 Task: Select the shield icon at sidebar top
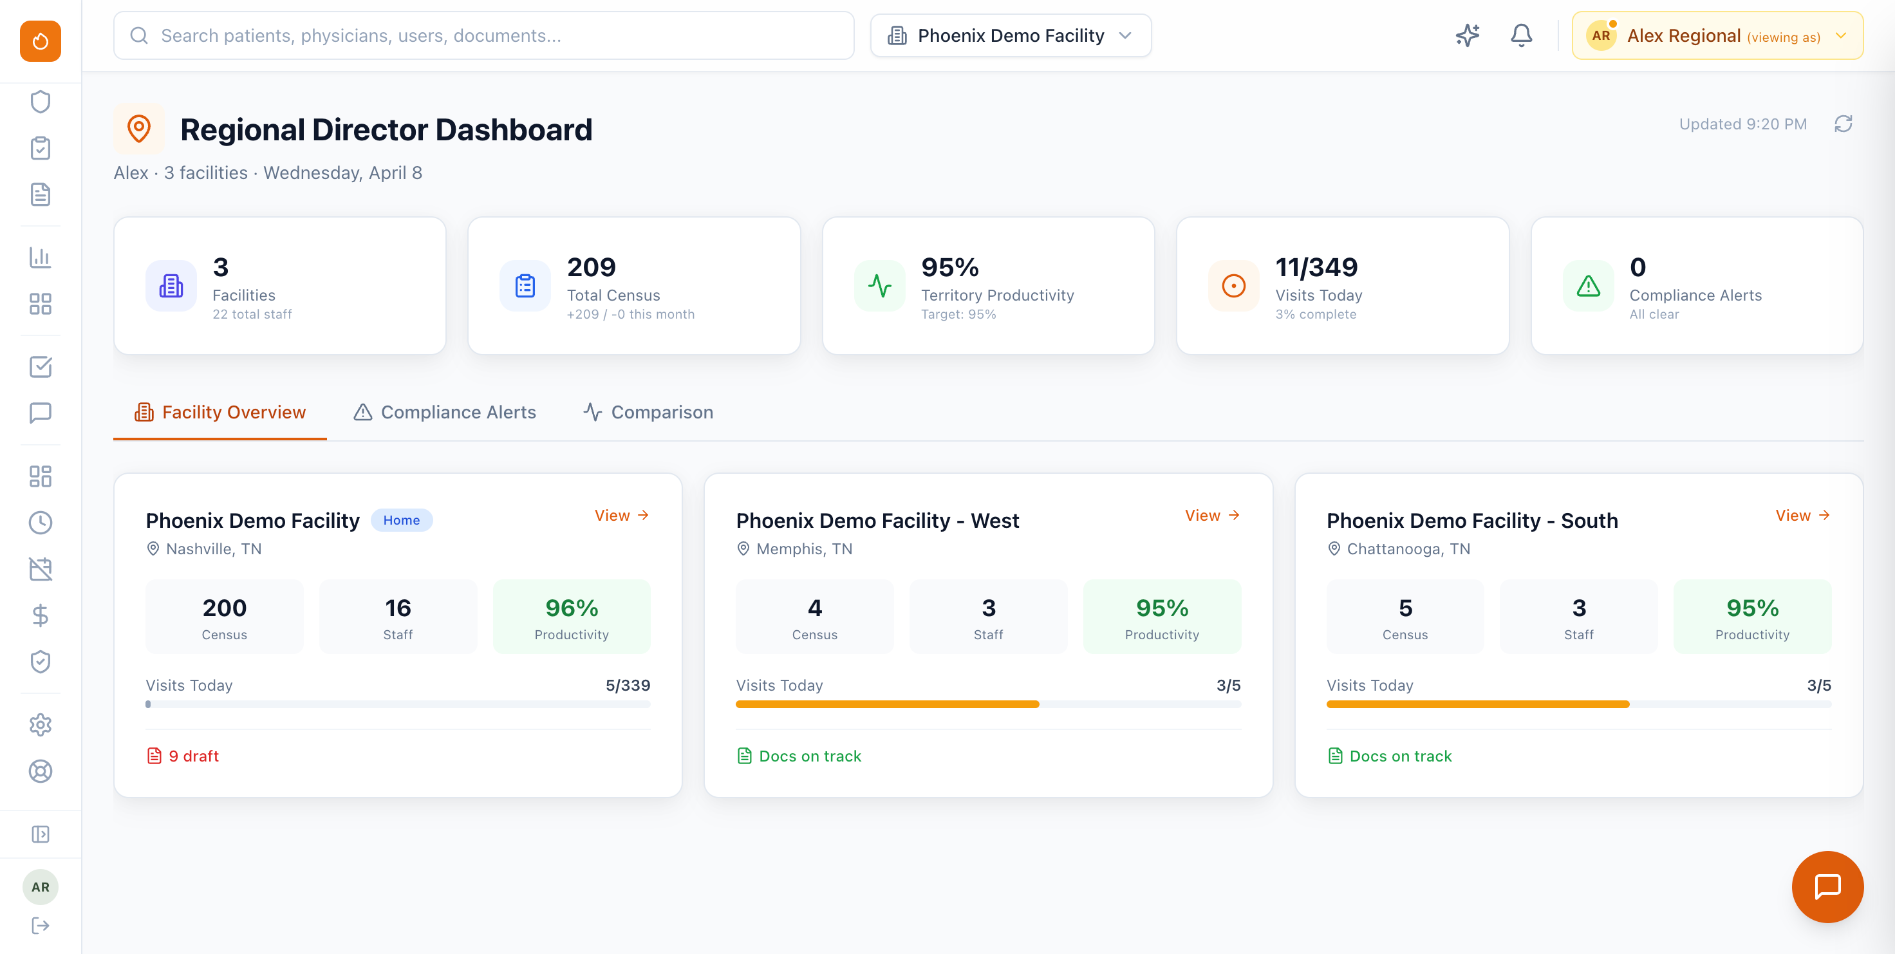coord(41,102)
